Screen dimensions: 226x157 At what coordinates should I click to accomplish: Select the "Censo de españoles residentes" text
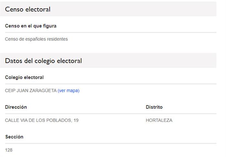36,39
